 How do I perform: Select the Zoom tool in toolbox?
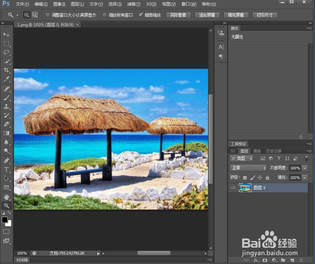(x=6, y=205)
